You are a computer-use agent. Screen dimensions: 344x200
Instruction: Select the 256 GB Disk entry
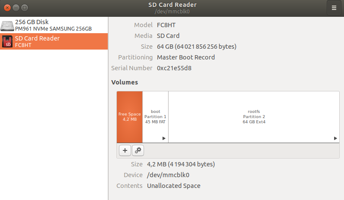[54, 25]
